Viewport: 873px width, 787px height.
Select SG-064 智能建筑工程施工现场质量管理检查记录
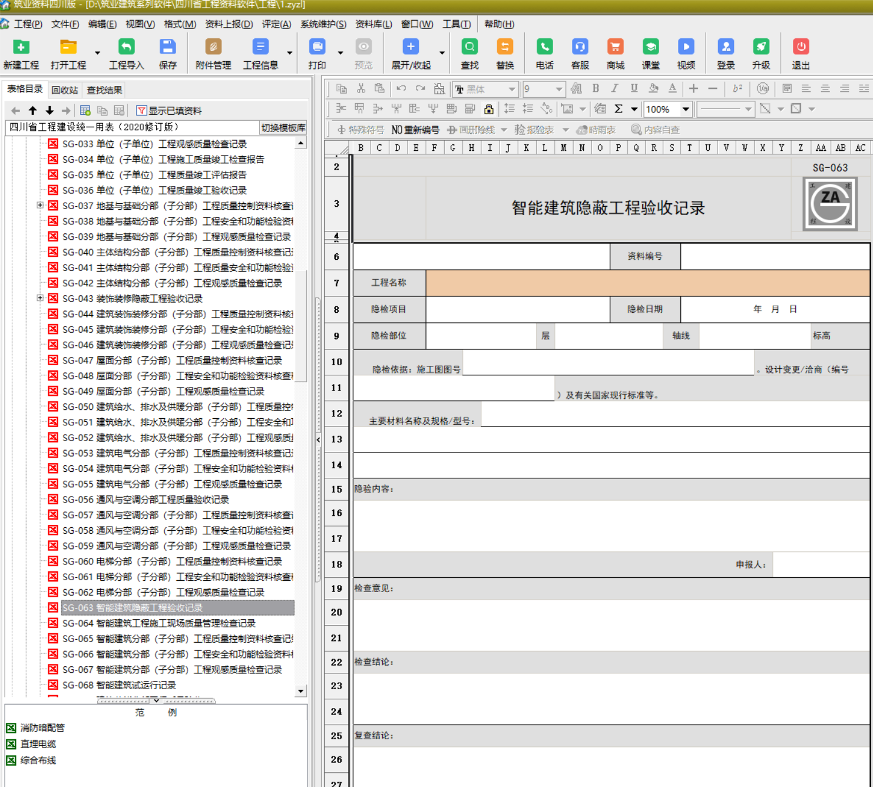[x=159, y=623]
